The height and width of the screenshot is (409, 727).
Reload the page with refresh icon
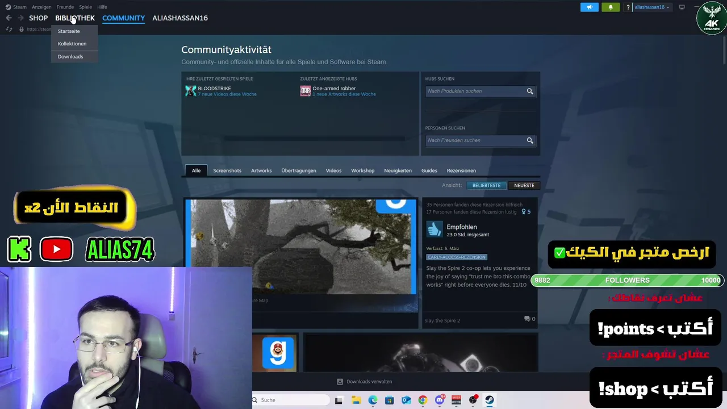(9, 29)
